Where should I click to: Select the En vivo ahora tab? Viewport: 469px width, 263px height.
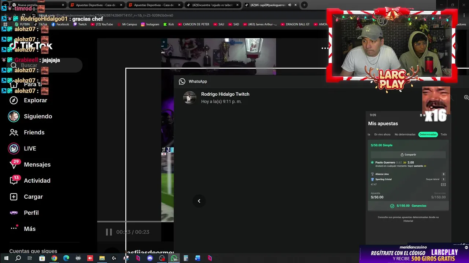382,134
